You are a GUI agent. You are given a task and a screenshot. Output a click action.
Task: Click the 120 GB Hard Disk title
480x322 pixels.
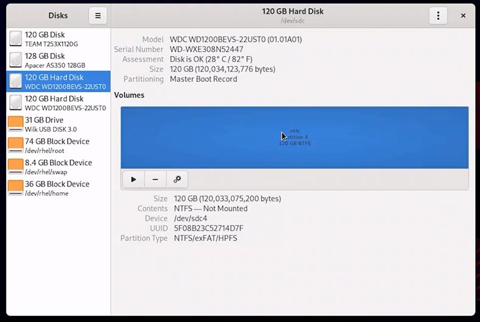(x=292, y=12)
